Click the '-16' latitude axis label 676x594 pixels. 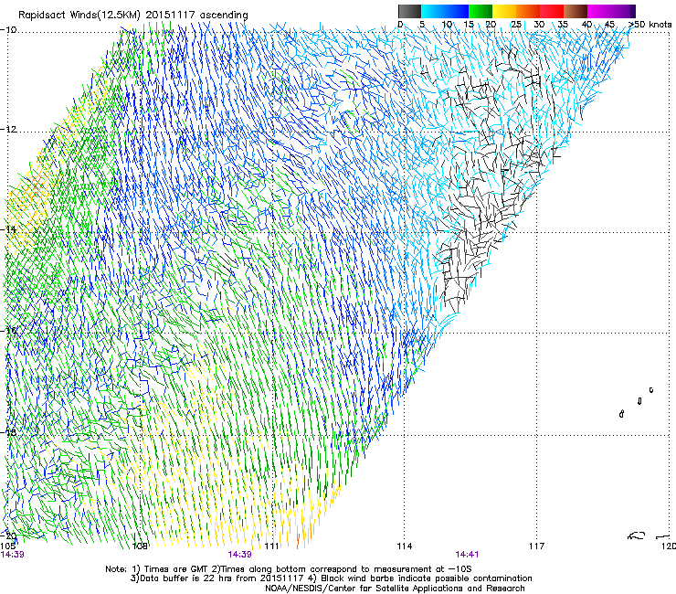coord(8,331)
